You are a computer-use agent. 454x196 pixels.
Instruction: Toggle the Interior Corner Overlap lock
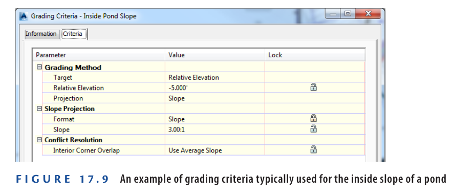[x=313, y=149]
